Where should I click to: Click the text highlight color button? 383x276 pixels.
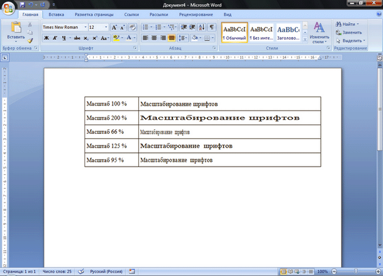[116, 38]
